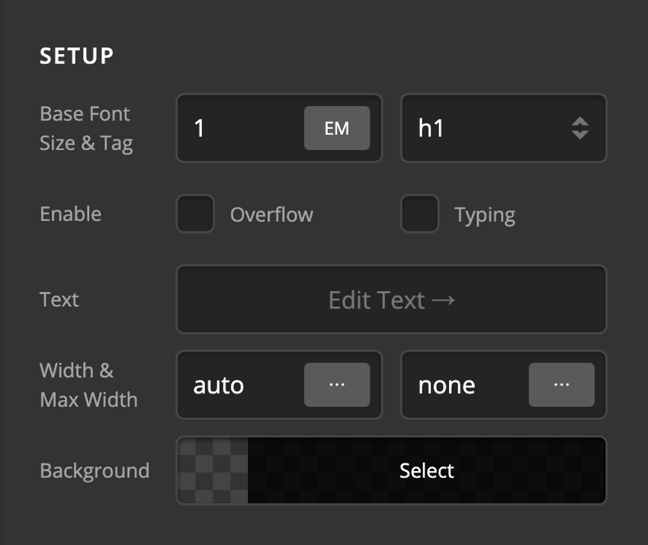
Task: Click the Base Font Size & Tag label
Action: click(85, 128)
